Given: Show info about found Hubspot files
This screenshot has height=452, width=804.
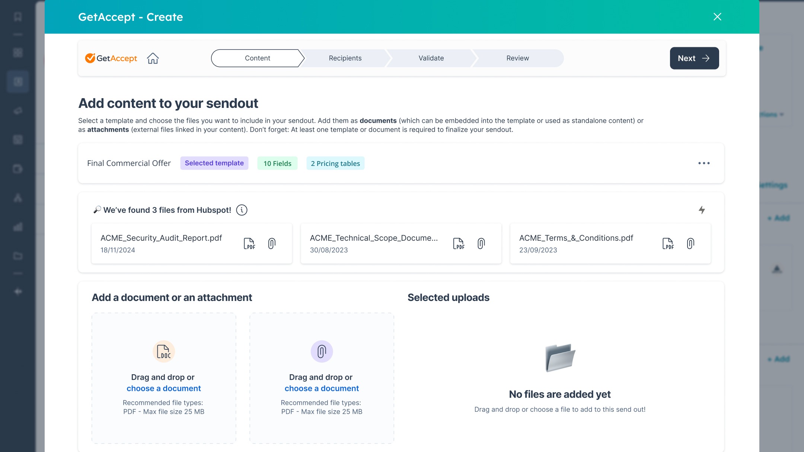Looking at the screenshot, I should click(x=242, y=210).
